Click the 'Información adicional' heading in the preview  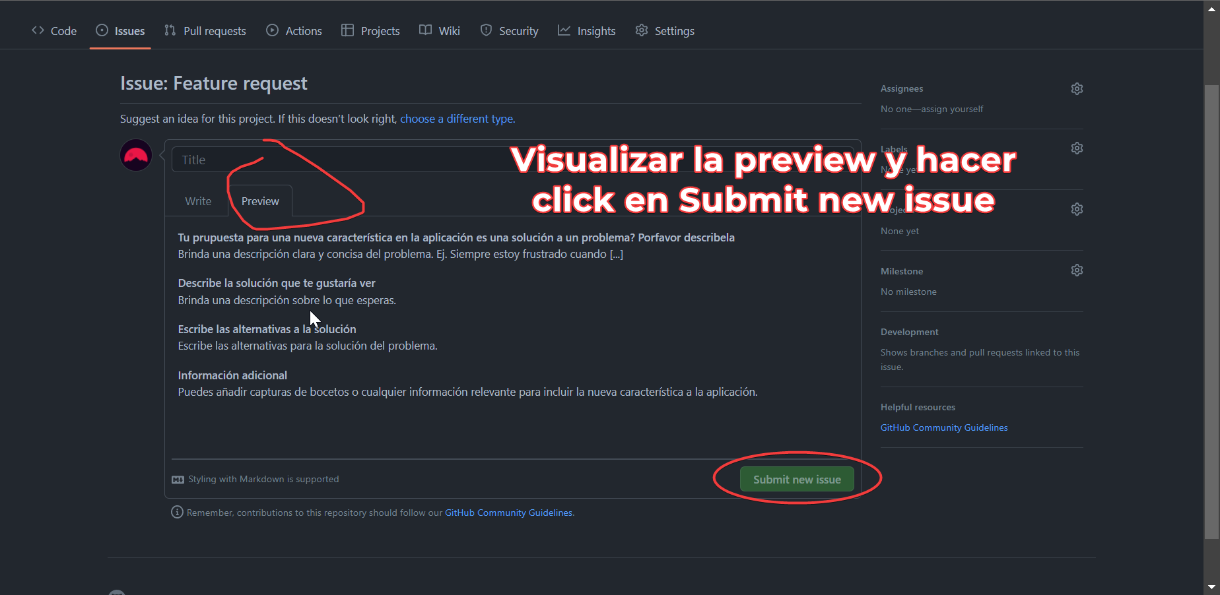point(232,375)
